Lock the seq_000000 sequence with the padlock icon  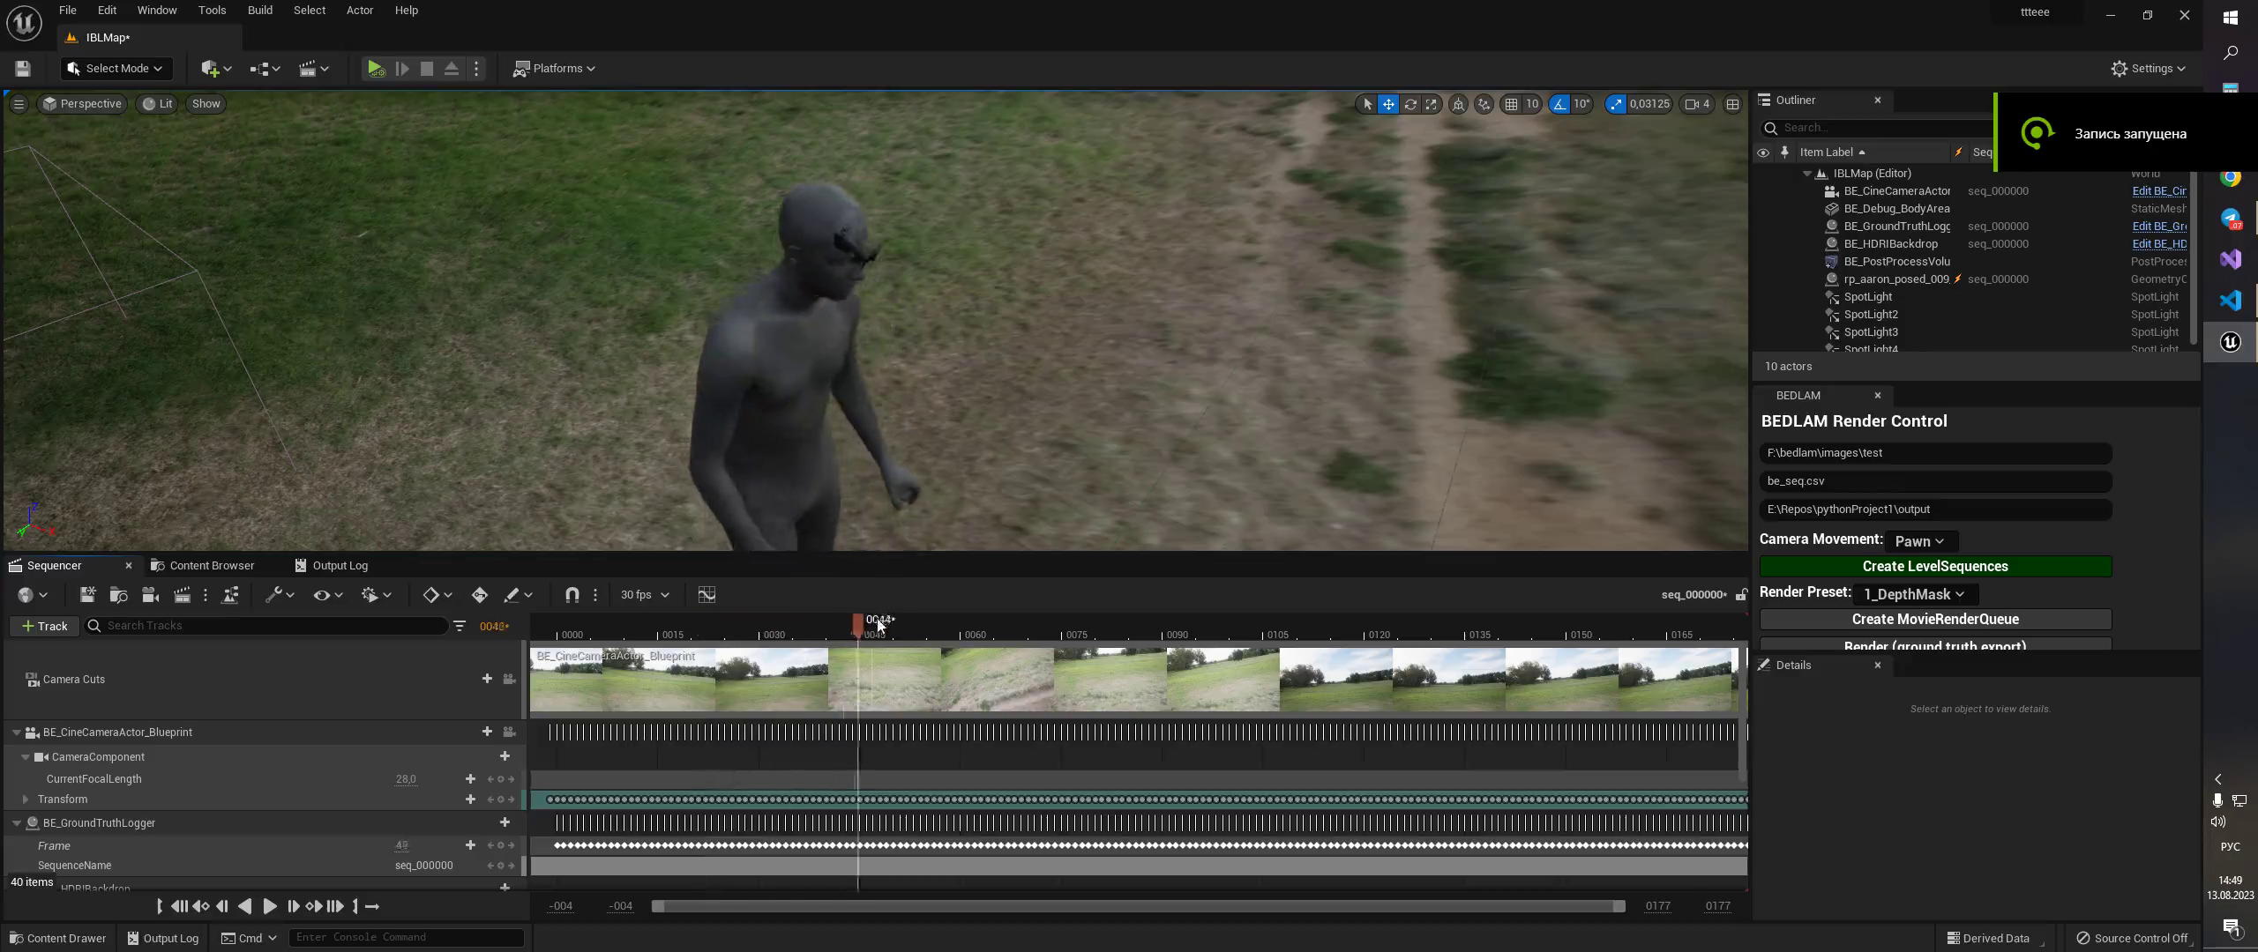pyautogui.click(x=1740, y=595)
